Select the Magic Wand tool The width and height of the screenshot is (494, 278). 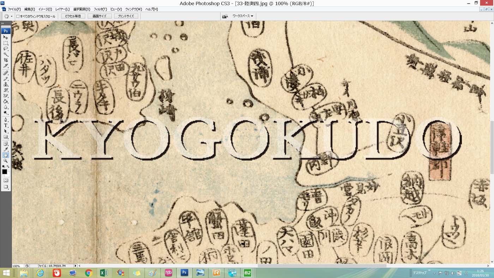click(6, 54)
